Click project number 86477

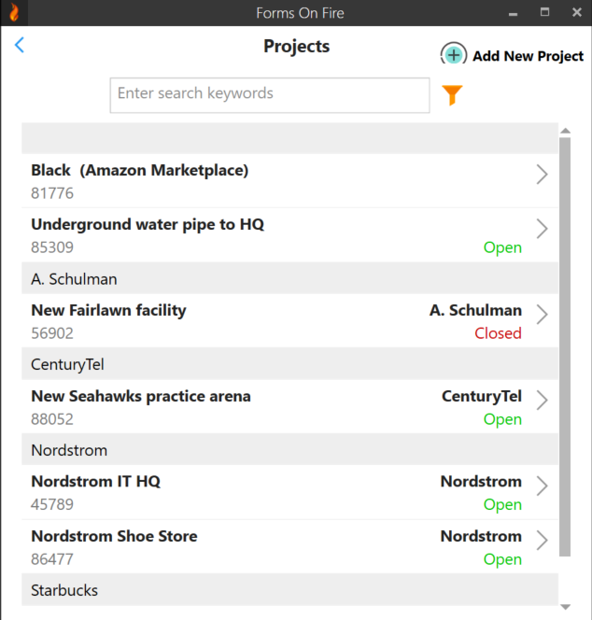click(52, 559)
